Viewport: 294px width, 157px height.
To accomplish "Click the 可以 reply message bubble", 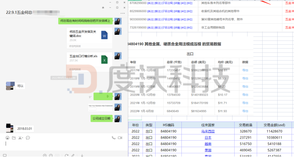I will click(x=20, y=86).
